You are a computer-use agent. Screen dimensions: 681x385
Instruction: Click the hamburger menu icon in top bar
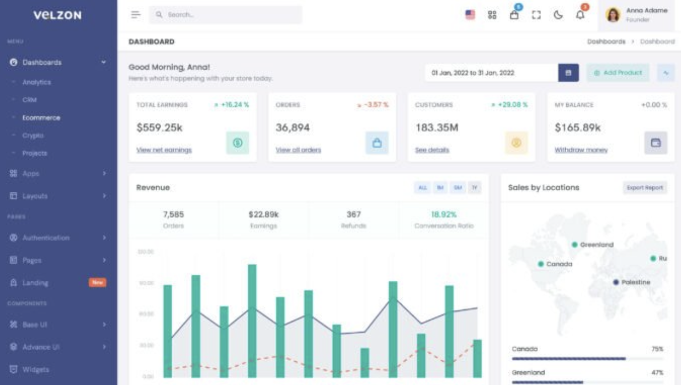point(135,15)
